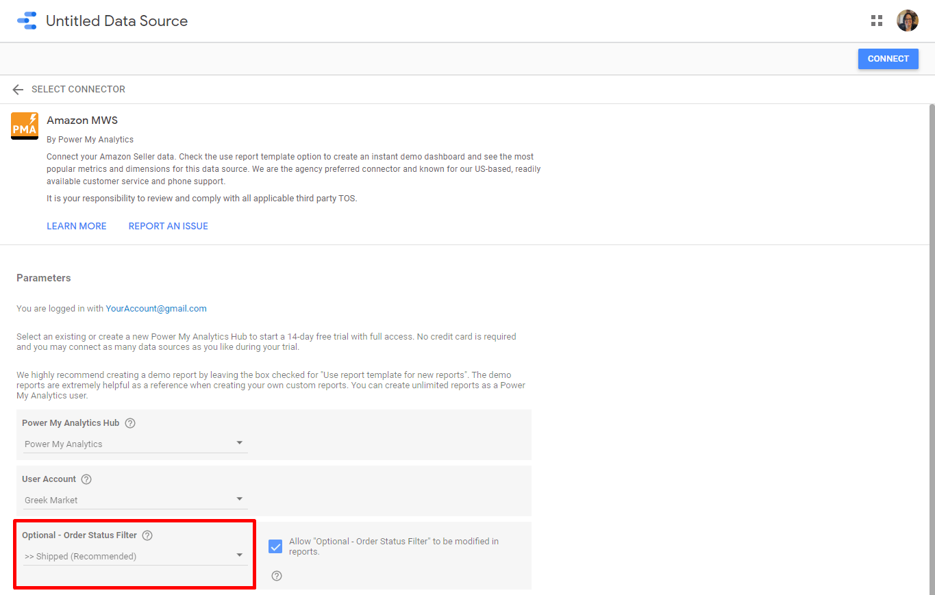Open the Power My Analytics Hub dropdown
The width and height of the screenshot is (935, 595).
coord(135,444)
